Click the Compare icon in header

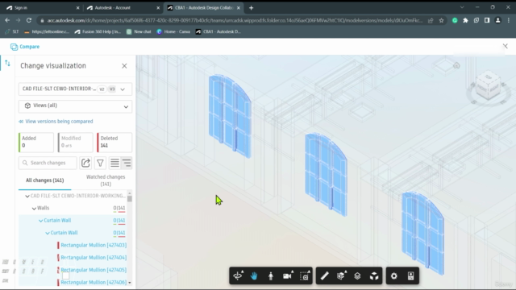[x=14, y=47]
